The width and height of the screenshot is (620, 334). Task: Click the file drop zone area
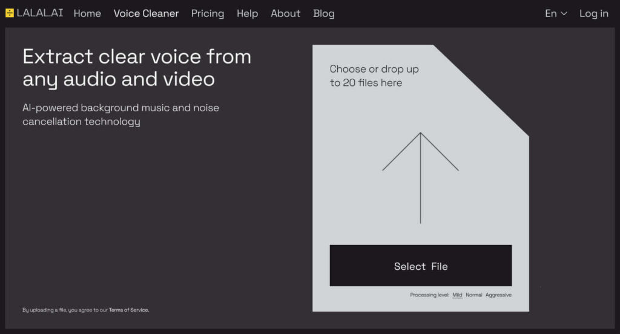[x=421, y=178]
